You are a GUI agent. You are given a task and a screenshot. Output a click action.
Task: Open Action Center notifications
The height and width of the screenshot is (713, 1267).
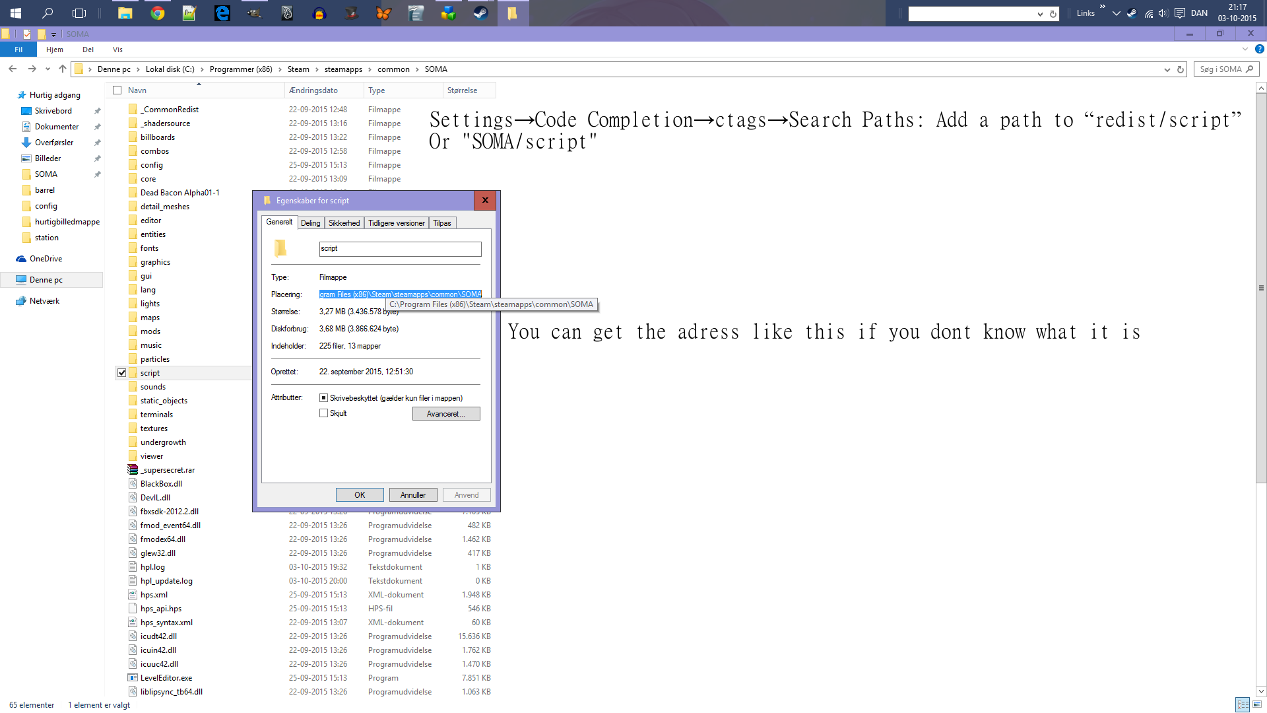tap(1180, 13)
